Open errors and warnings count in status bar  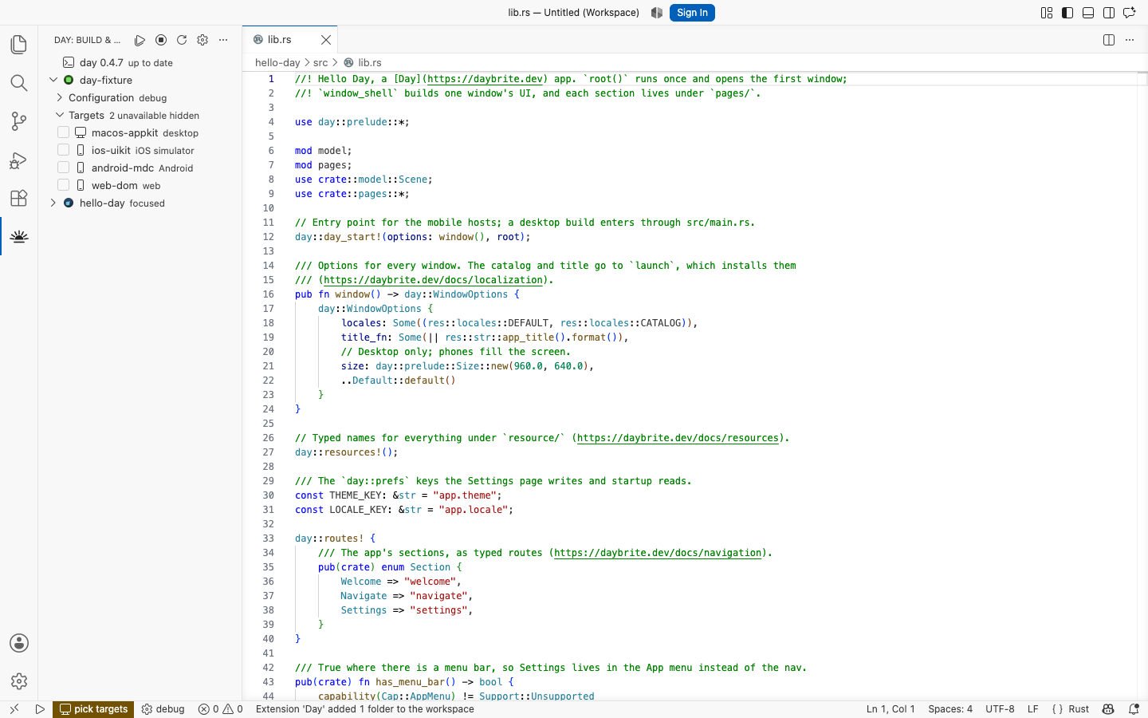[x=221, y=708]
